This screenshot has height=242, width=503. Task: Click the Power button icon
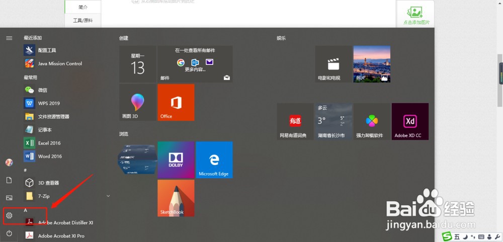tap(9, 233)
